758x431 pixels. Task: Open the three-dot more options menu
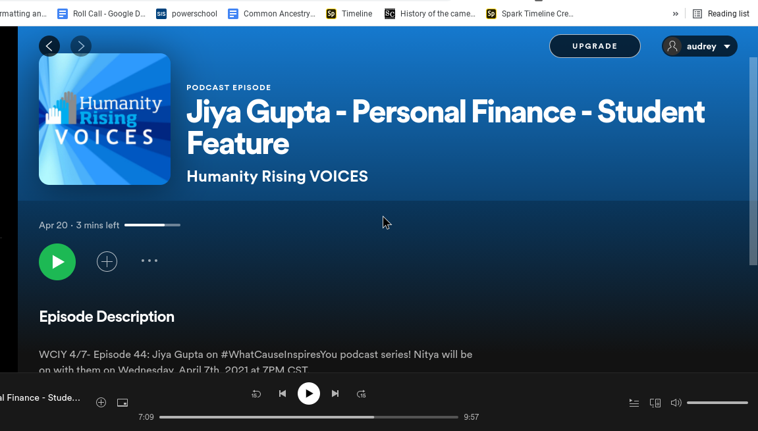[149, 261]
